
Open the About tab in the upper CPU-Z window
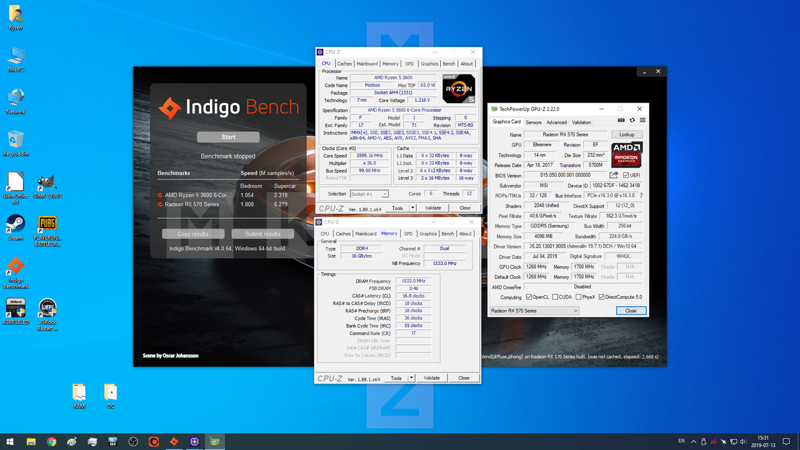click(467, 64)
